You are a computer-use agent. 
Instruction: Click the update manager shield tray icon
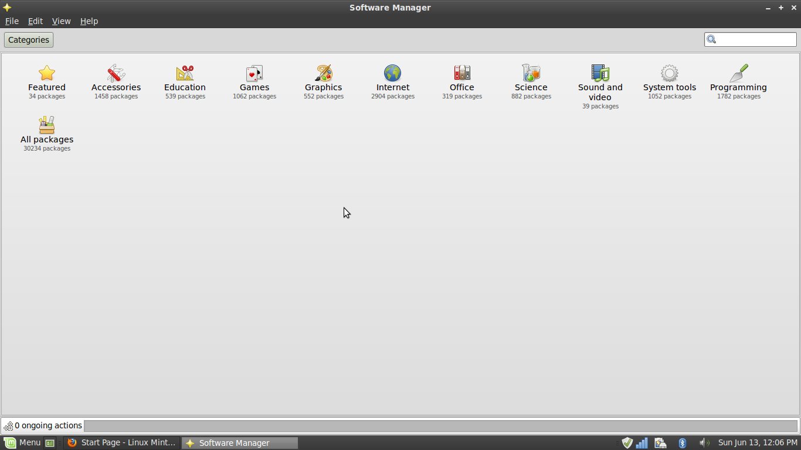(627, 443)
